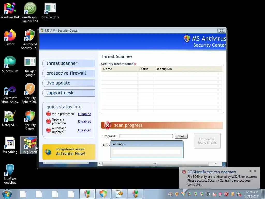Click Disabled link next to Spyware protection
This screenshot has width=265, height=199.
(85, 121)
